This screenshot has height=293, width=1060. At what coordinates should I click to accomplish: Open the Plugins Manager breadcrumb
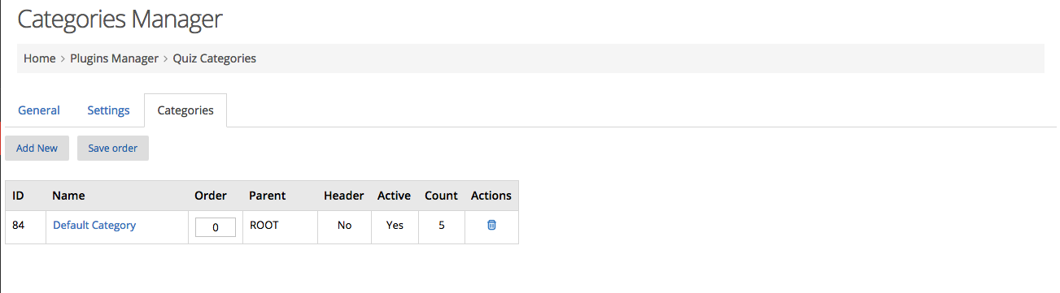pos(114,58)
